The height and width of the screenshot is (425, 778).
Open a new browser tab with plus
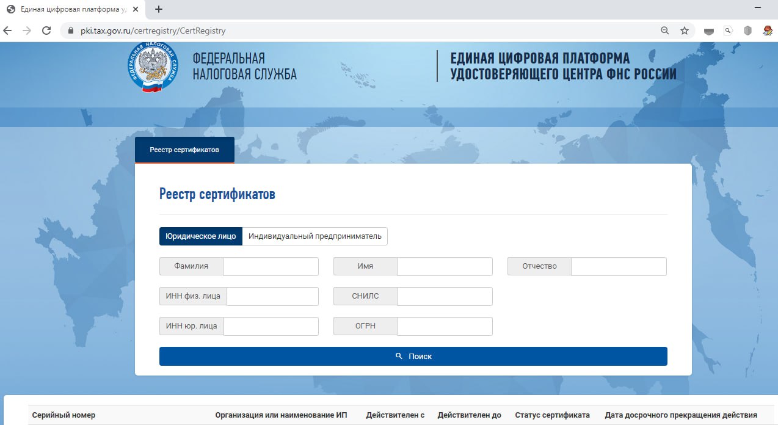tap(159, 9)
